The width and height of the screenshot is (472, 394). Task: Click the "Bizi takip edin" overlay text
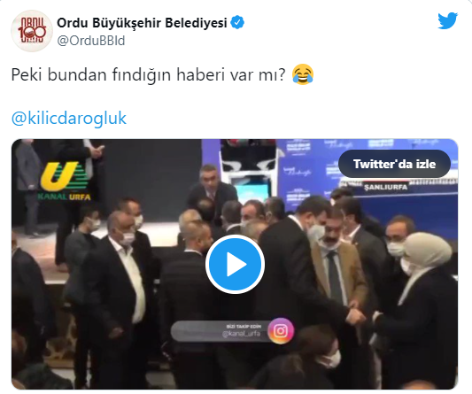tap(244, 327)
